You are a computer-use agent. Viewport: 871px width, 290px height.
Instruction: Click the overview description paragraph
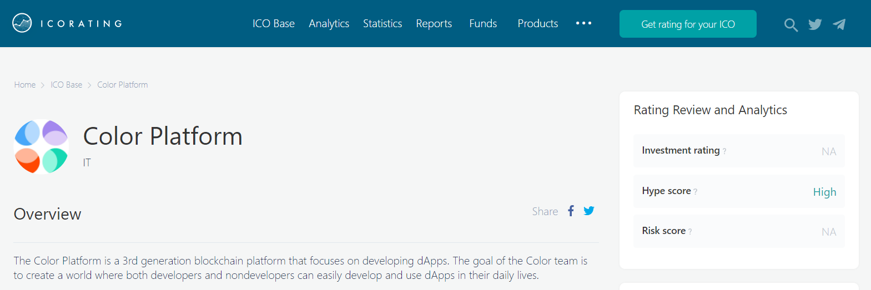coord(300,268)
